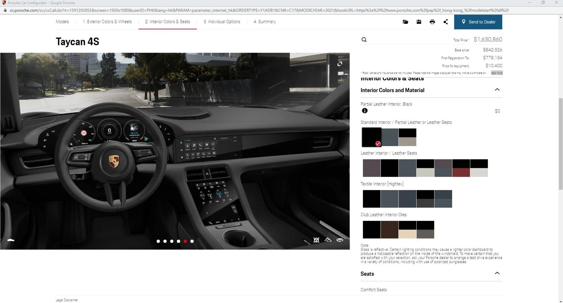This screenshot has height=303, width=563.
Task: Click the save configuration disk icon
Action: pyautogui.click(x=419, y=22)
